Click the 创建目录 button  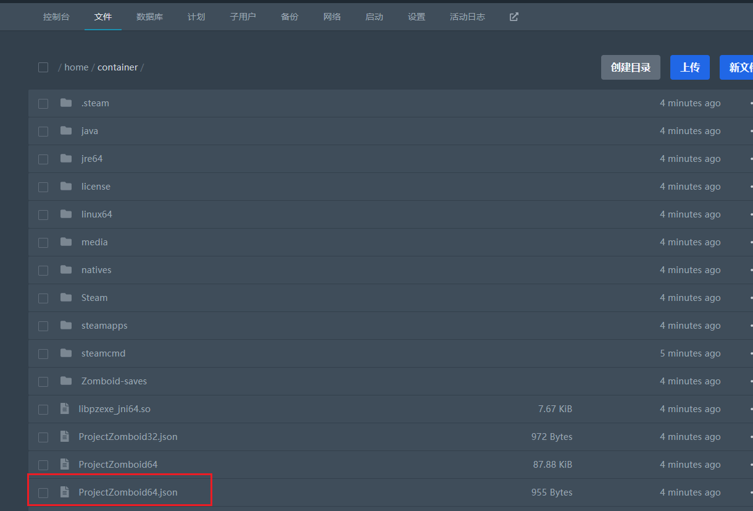tap(630, 67)
